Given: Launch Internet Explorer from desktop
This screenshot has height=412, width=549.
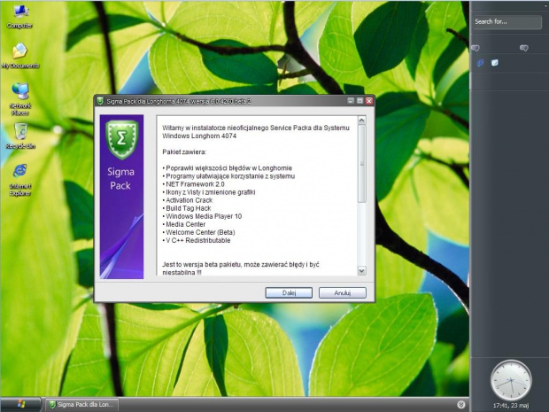Looking at the screenshot, I should point(20,180).
